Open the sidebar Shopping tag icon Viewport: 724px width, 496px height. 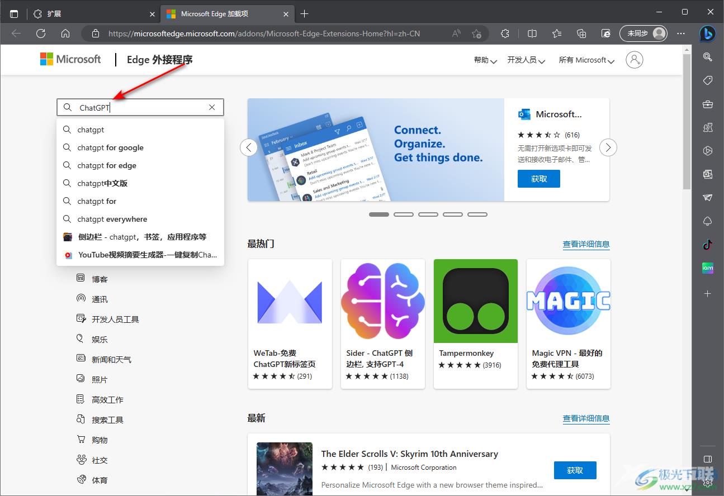[x=708, y=80]
